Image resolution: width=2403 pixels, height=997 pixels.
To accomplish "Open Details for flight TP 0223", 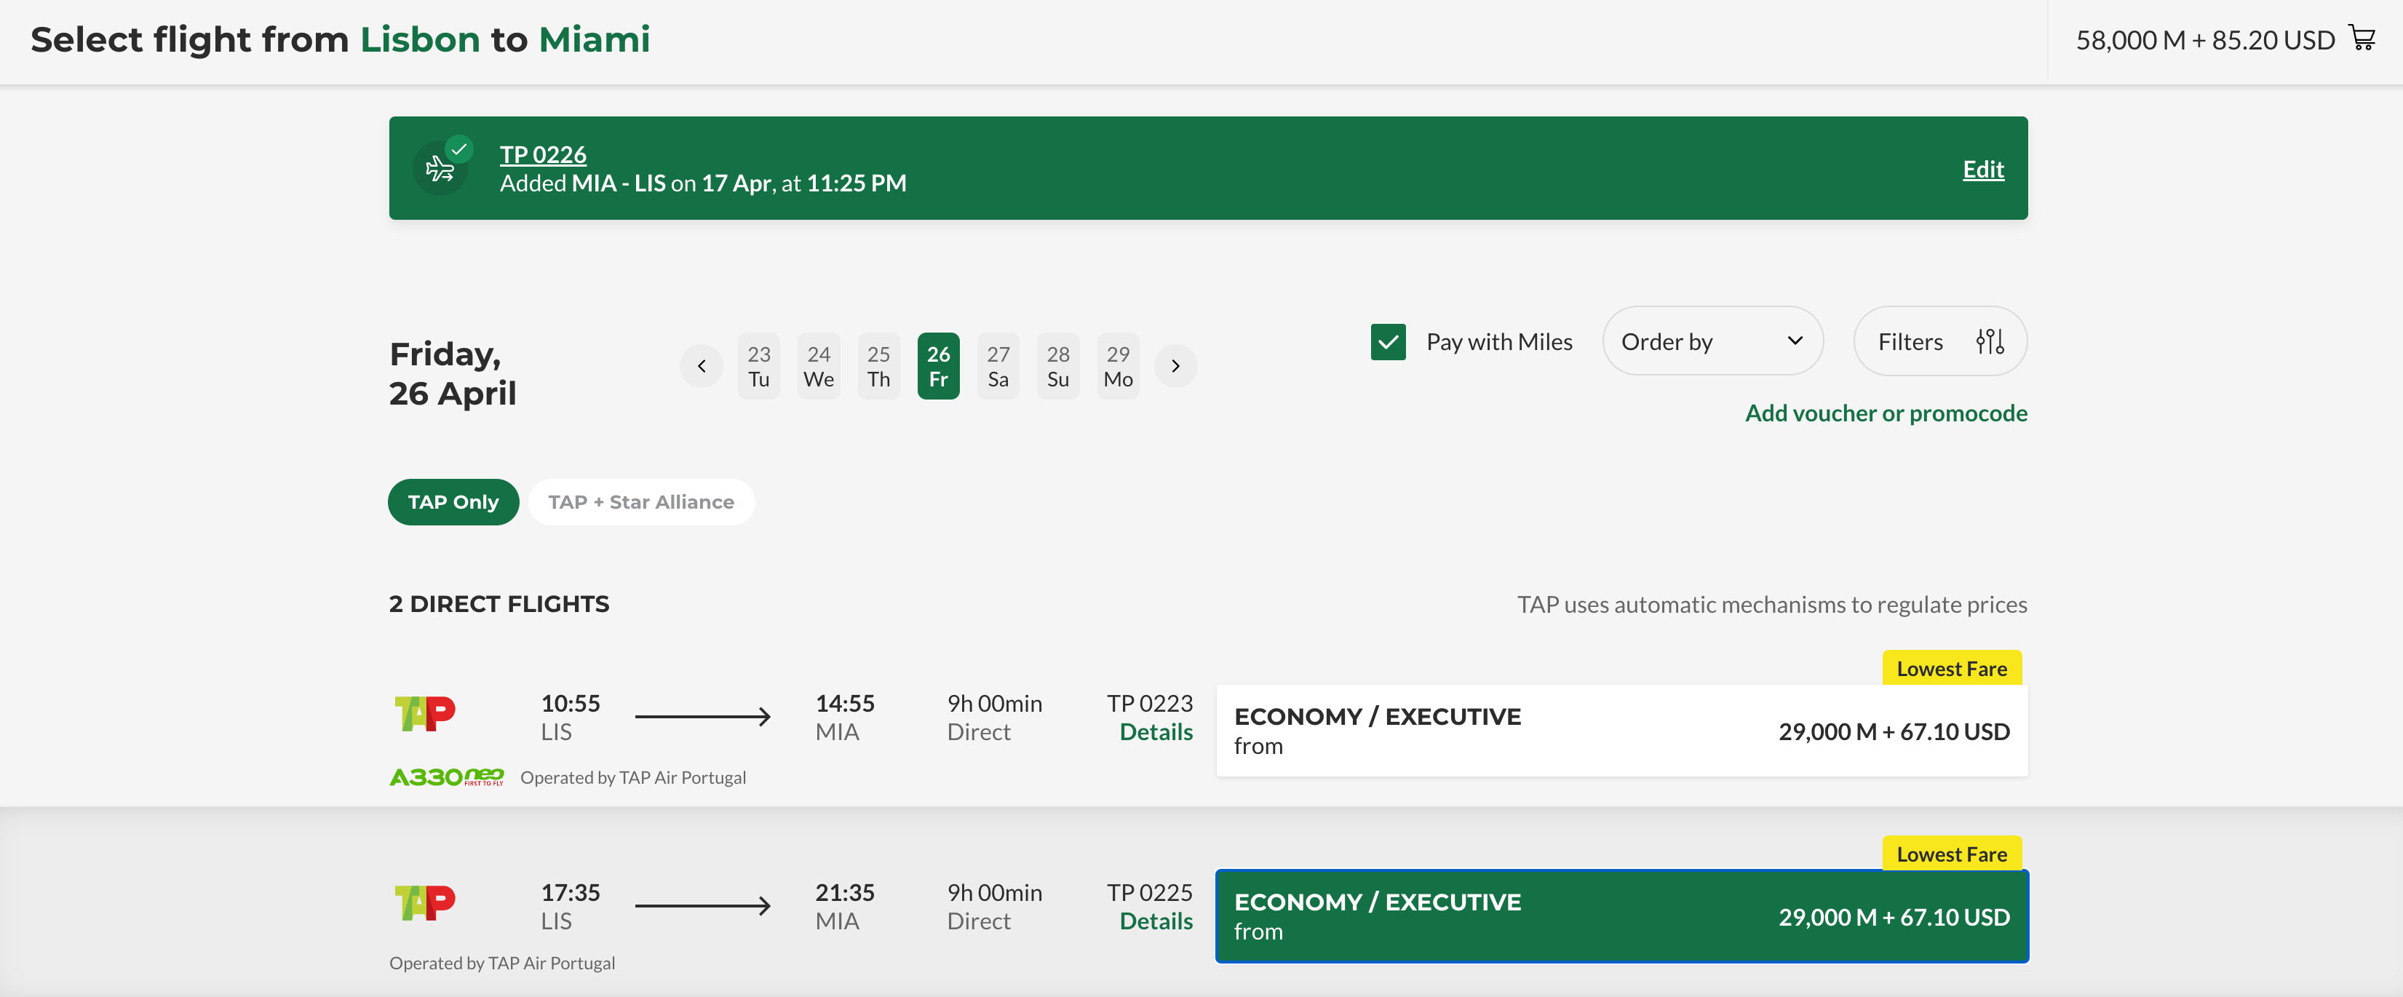I will click(x=1155, y=732).
